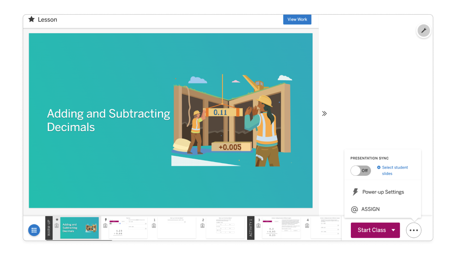Image resolution: width=456 pixels, height=262 pixels.
Task: Click the clipboard icon under slide number 2
Action: [203, 226]
